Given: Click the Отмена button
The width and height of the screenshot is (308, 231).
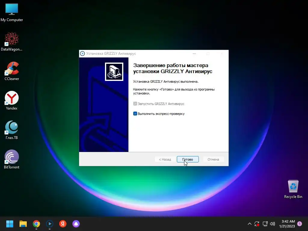Looking at the screenshot, I should click(213, 159).
